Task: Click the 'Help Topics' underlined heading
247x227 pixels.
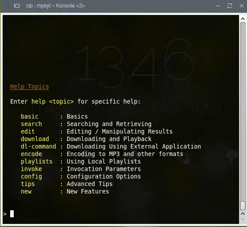Action: [x=30, y=86]
